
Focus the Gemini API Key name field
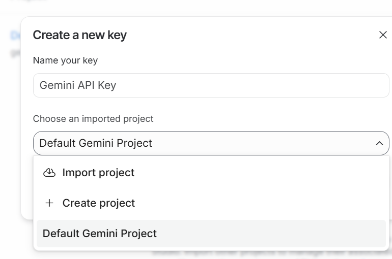(x=211, y=85)
